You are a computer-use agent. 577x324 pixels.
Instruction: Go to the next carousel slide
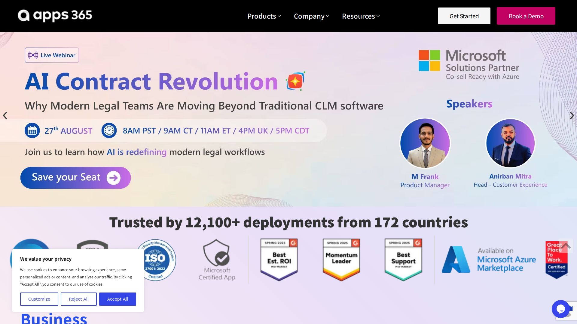point(572,115)
